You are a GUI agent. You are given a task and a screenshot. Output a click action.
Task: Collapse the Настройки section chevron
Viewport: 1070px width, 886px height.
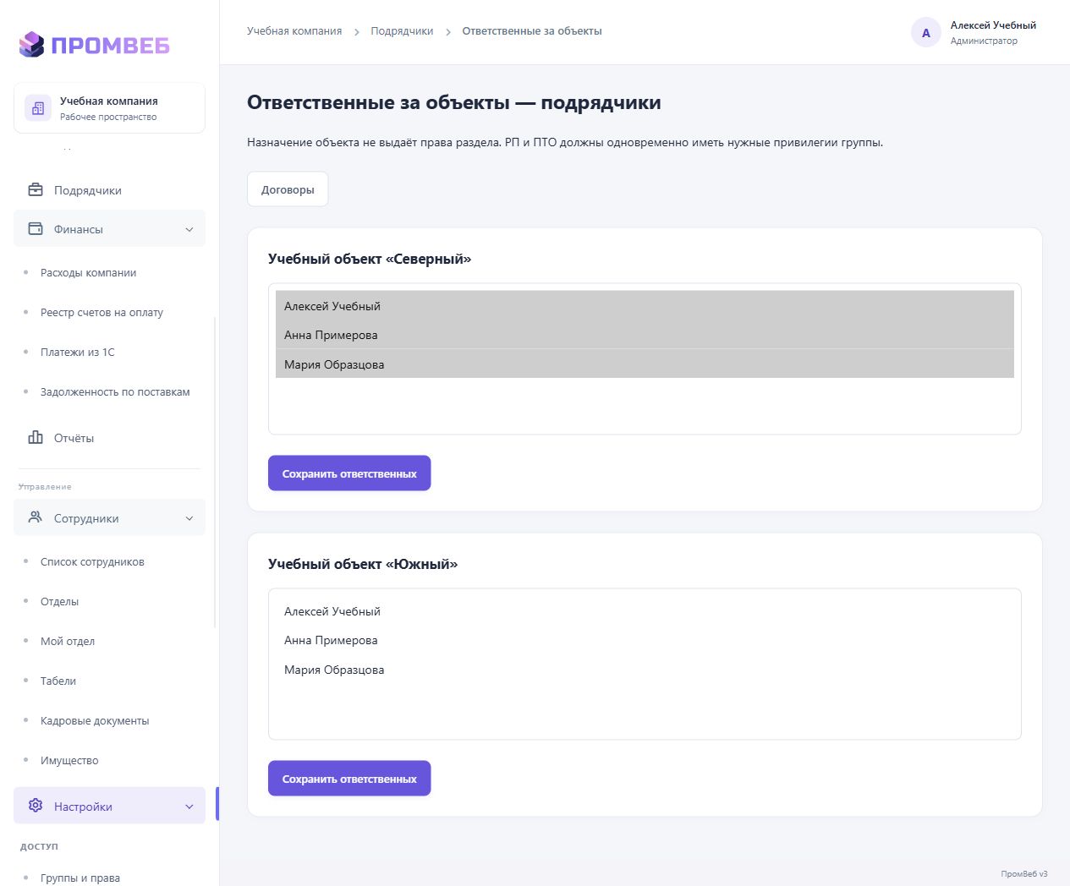click(x=189, y=807)
